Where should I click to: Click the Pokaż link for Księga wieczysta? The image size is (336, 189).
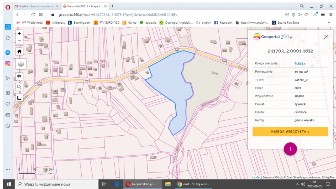coord(300,63)
